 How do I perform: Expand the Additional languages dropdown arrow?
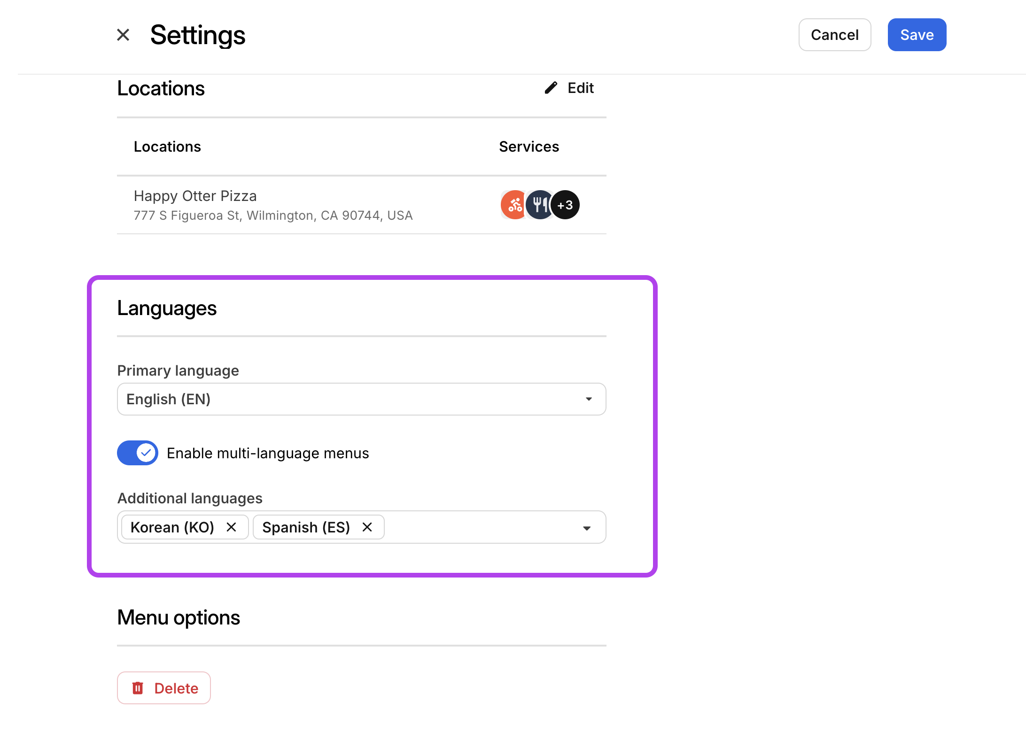(587, 528)
